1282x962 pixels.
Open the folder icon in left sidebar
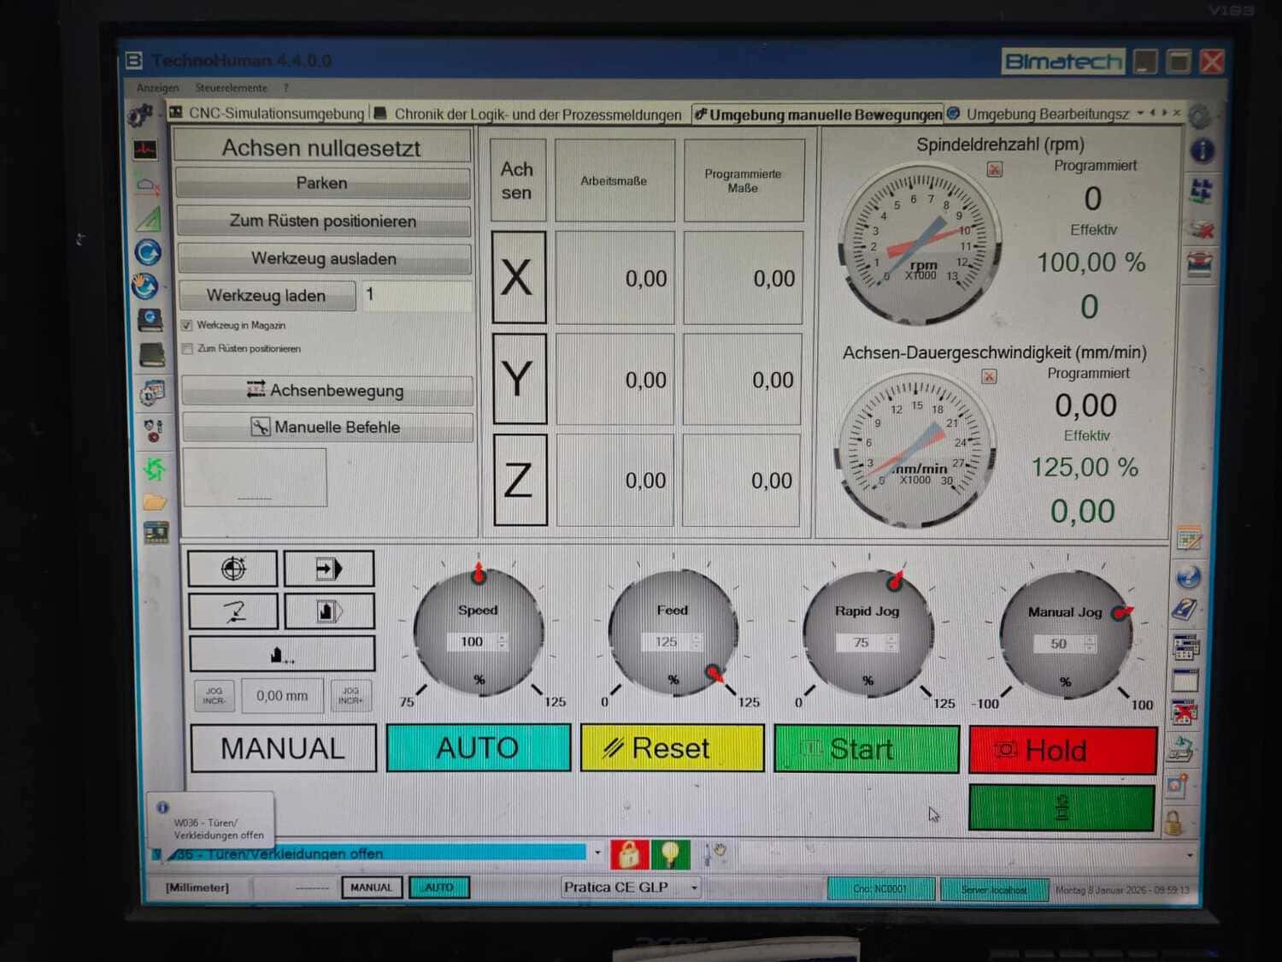tap(155, 502)
